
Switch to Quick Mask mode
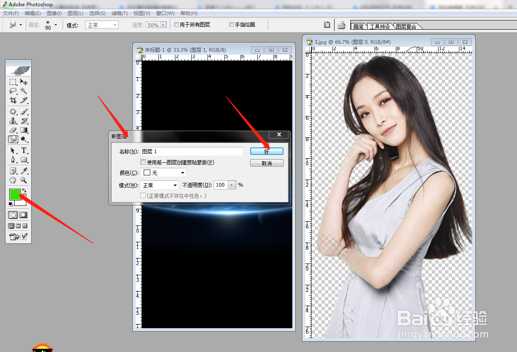point(23,215)
